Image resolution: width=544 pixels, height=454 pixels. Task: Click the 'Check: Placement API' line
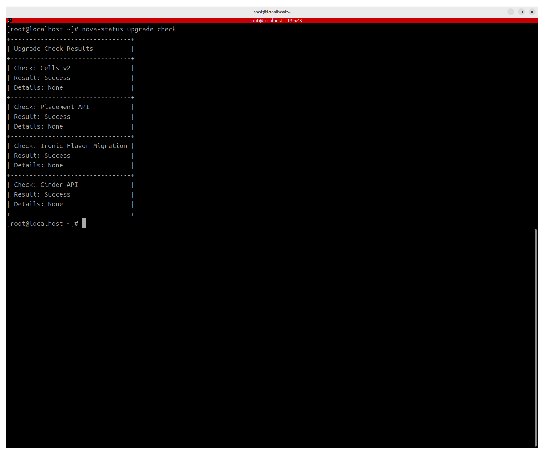[x=52, y=107]
